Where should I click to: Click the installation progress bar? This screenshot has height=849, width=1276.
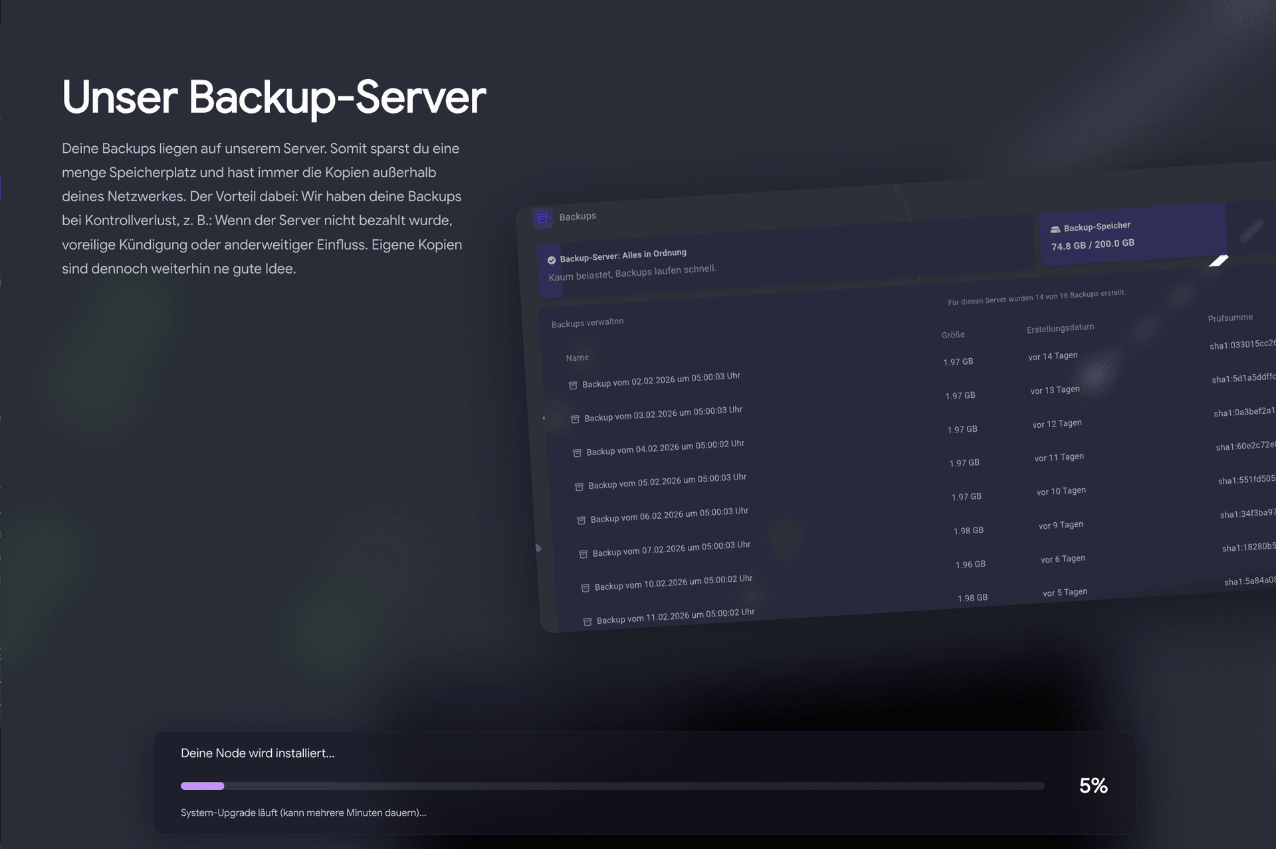[x=612, y=786]
